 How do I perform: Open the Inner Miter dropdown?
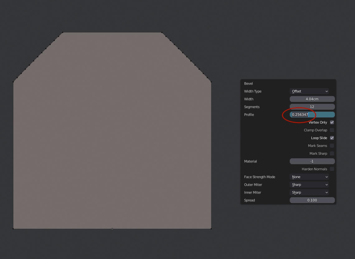click(309, 192)
